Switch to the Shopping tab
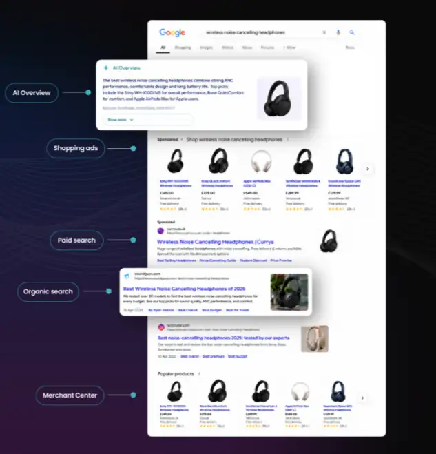This screenshot has width=436, height=454. tap(183, 48)
